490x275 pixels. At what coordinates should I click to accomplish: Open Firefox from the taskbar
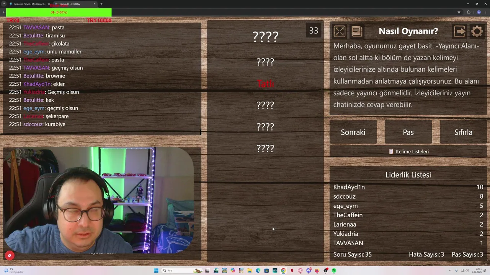point(317,270)
